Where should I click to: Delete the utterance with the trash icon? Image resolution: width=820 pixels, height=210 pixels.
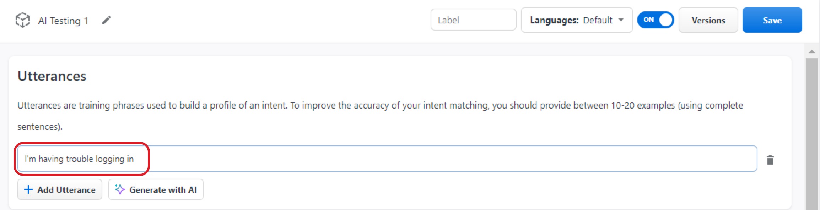pyautogui.click(x=770, y=160)
